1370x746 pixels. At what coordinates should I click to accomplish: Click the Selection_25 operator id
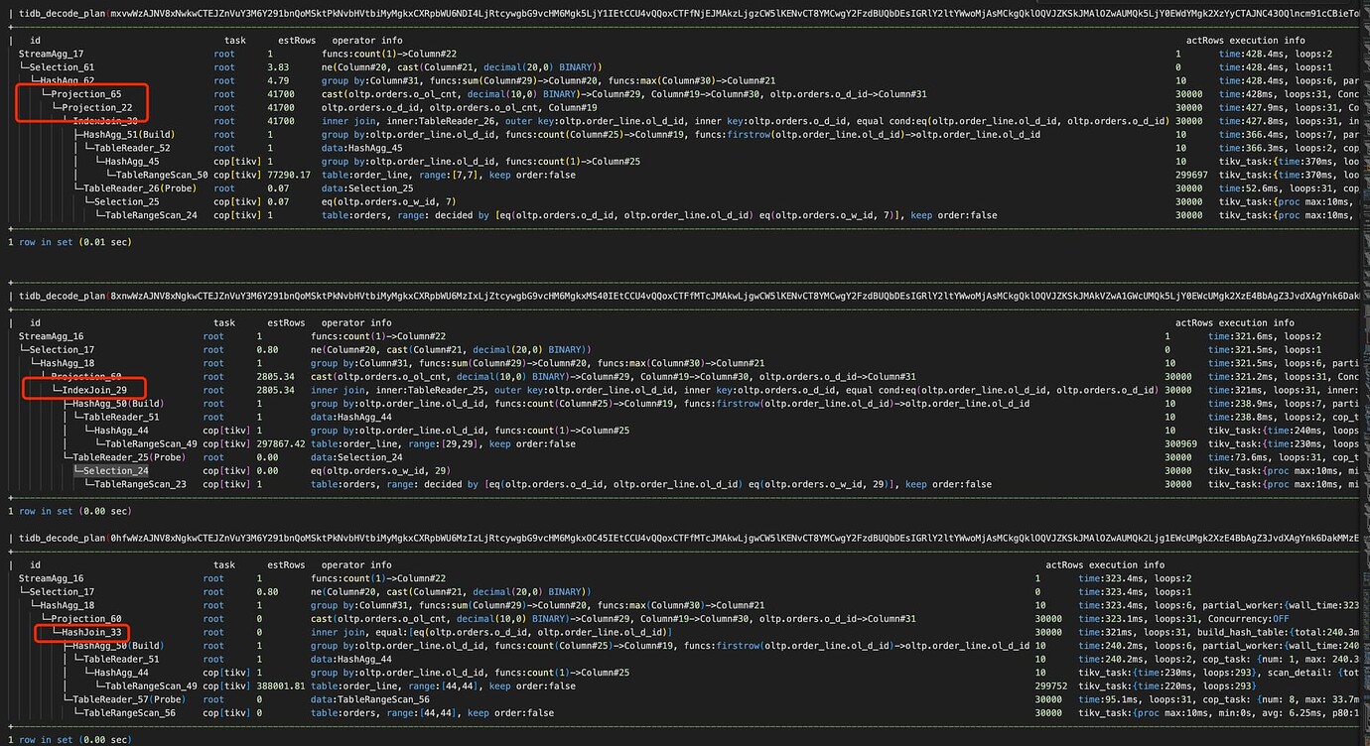point(126,201)
